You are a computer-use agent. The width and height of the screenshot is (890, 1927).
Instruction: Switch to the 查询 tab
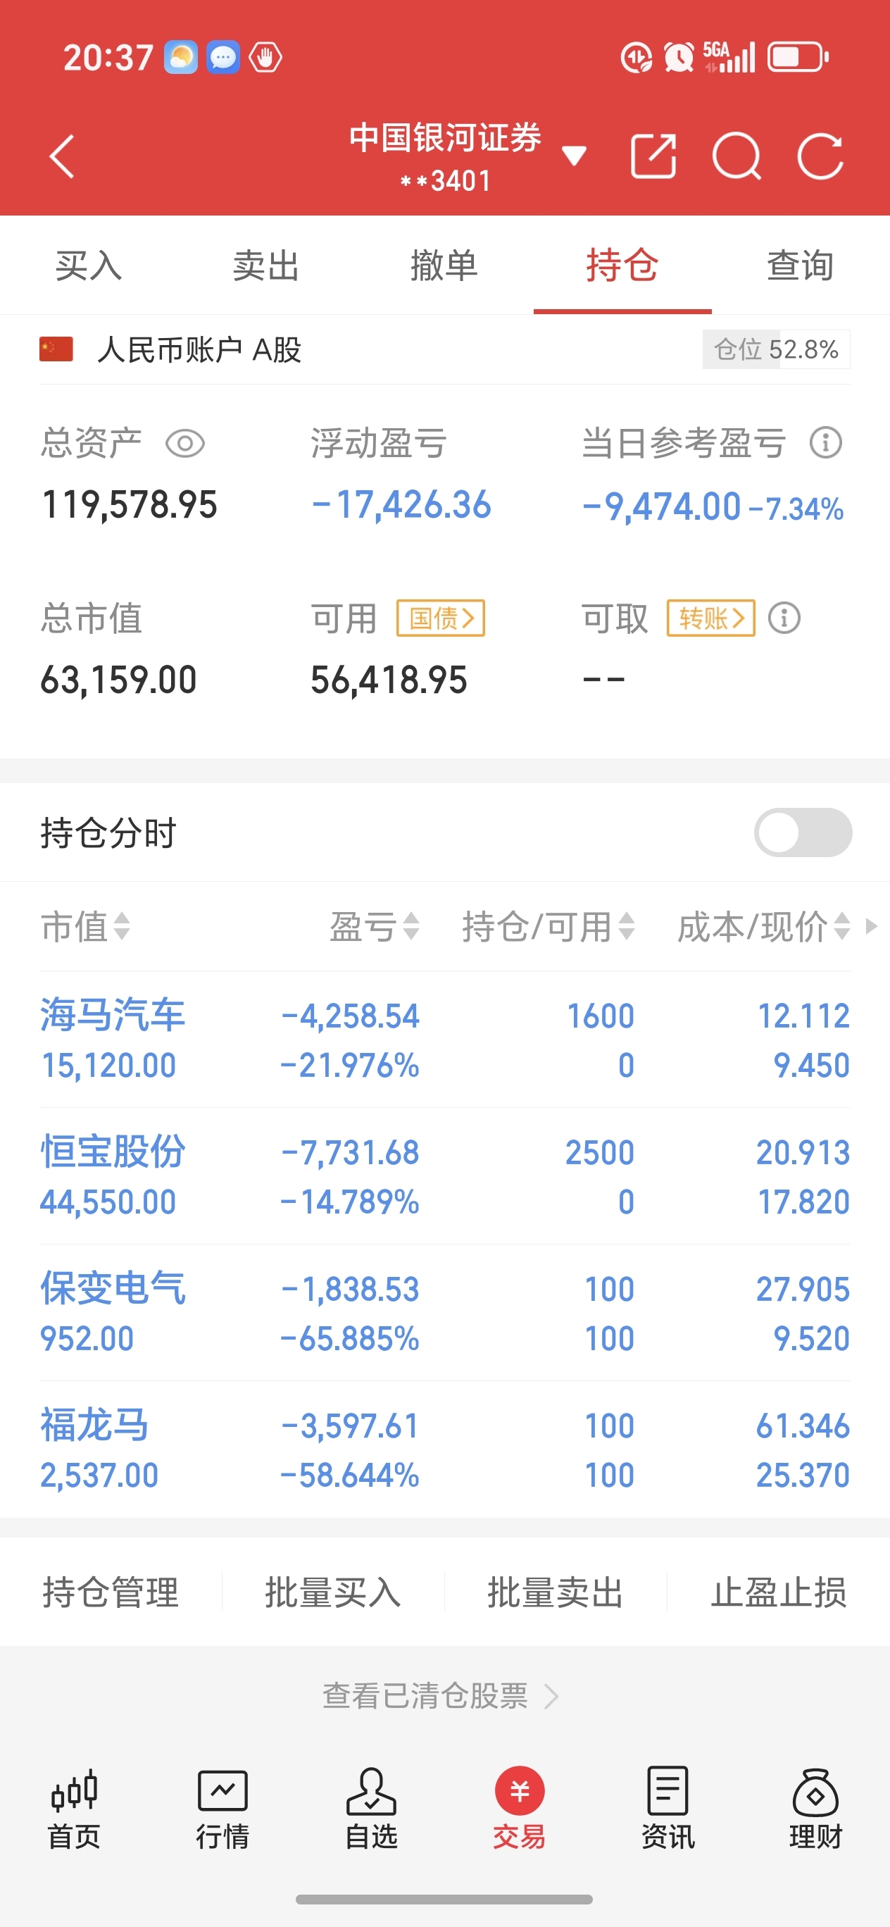click(x=801, y=266)
